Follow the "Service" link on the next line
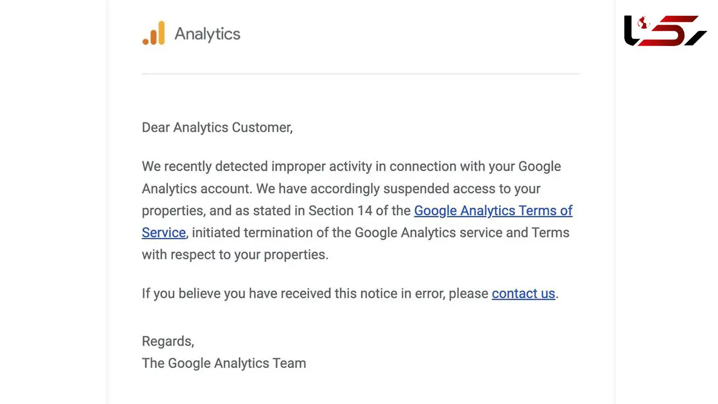718x404 pixels. (x=164, y=232)
